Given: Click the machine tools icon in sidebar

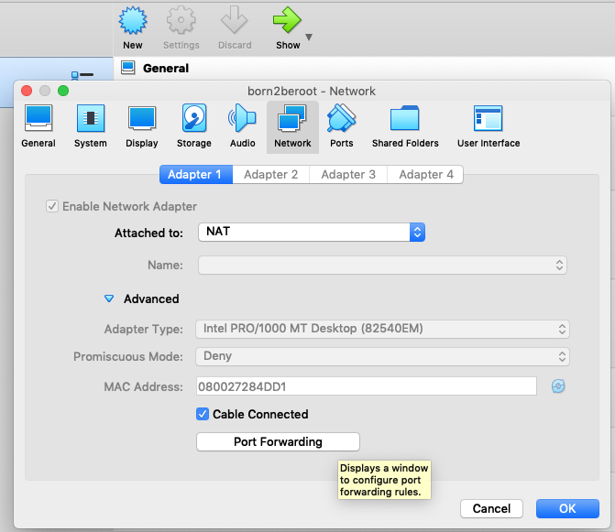Looking at the screenshot, I should (x=82, y=75).
